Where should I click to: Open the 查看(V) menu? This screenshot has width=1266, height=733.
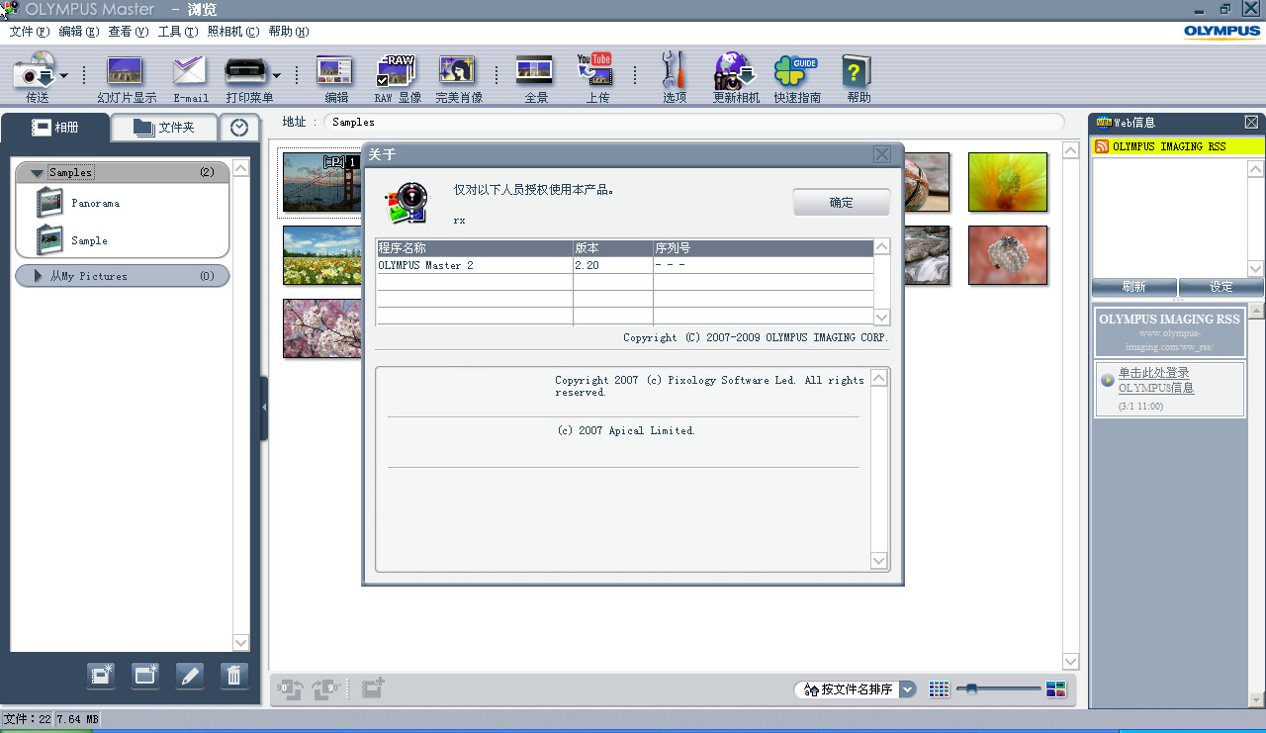click(x=128, y=32)
